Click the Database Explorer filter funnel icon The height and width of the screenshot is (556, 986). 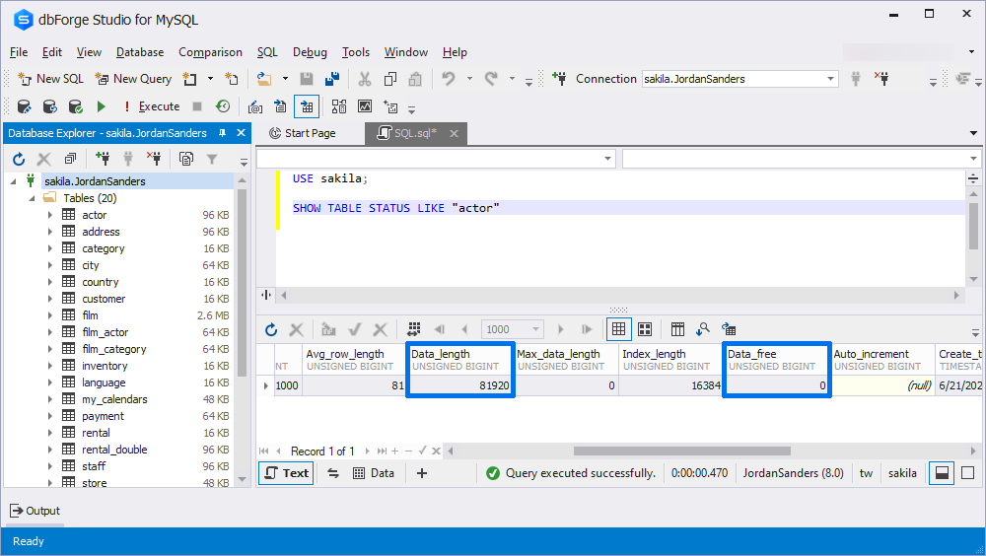pos(212,159)
